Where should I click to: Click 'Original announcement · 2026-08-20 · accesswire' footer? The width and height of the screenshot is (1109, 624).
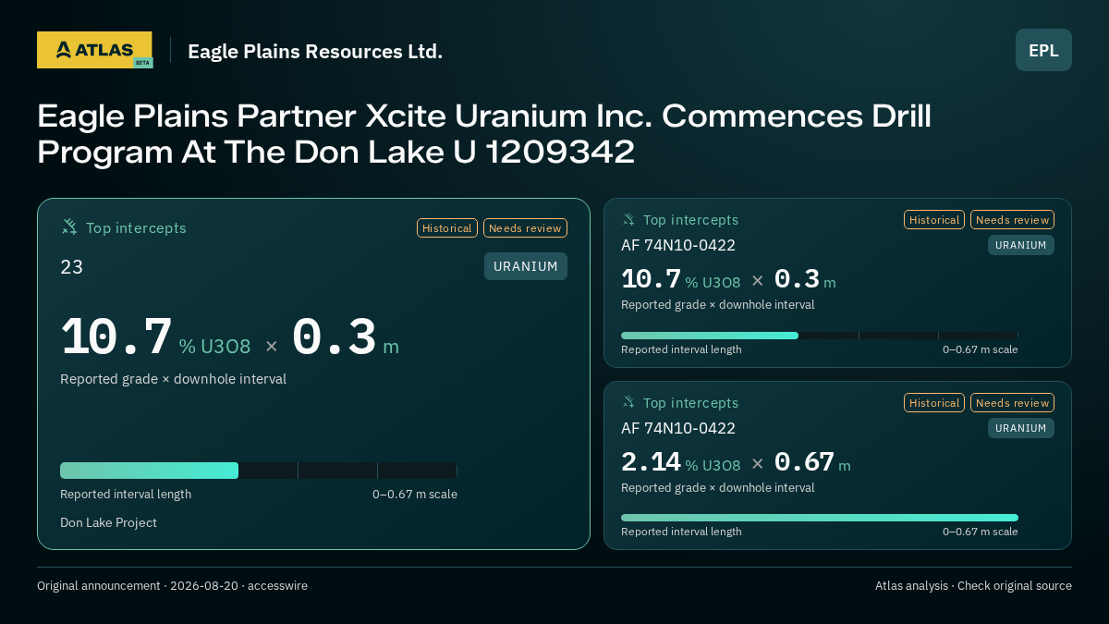172,585
